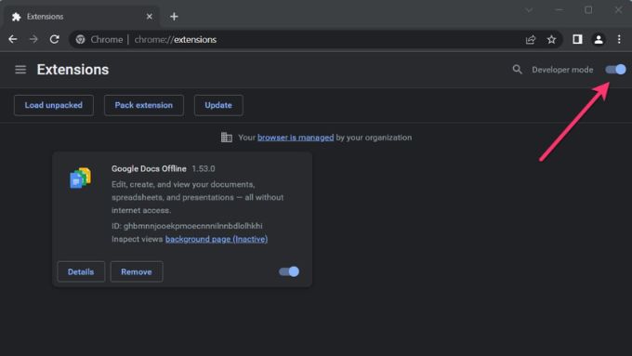This screenshot has width=632, height=356.
Task: Click the search extensions magnifier icon
Action: (517, 70)
